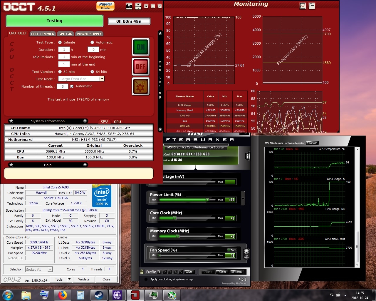Show hidden system tray icons

tap(345, 295)
